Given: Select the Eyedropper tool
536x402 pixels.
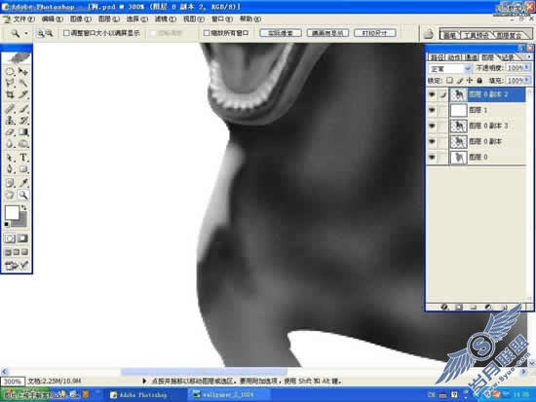Looking at the screenshot, I should (x=23, y=182).
